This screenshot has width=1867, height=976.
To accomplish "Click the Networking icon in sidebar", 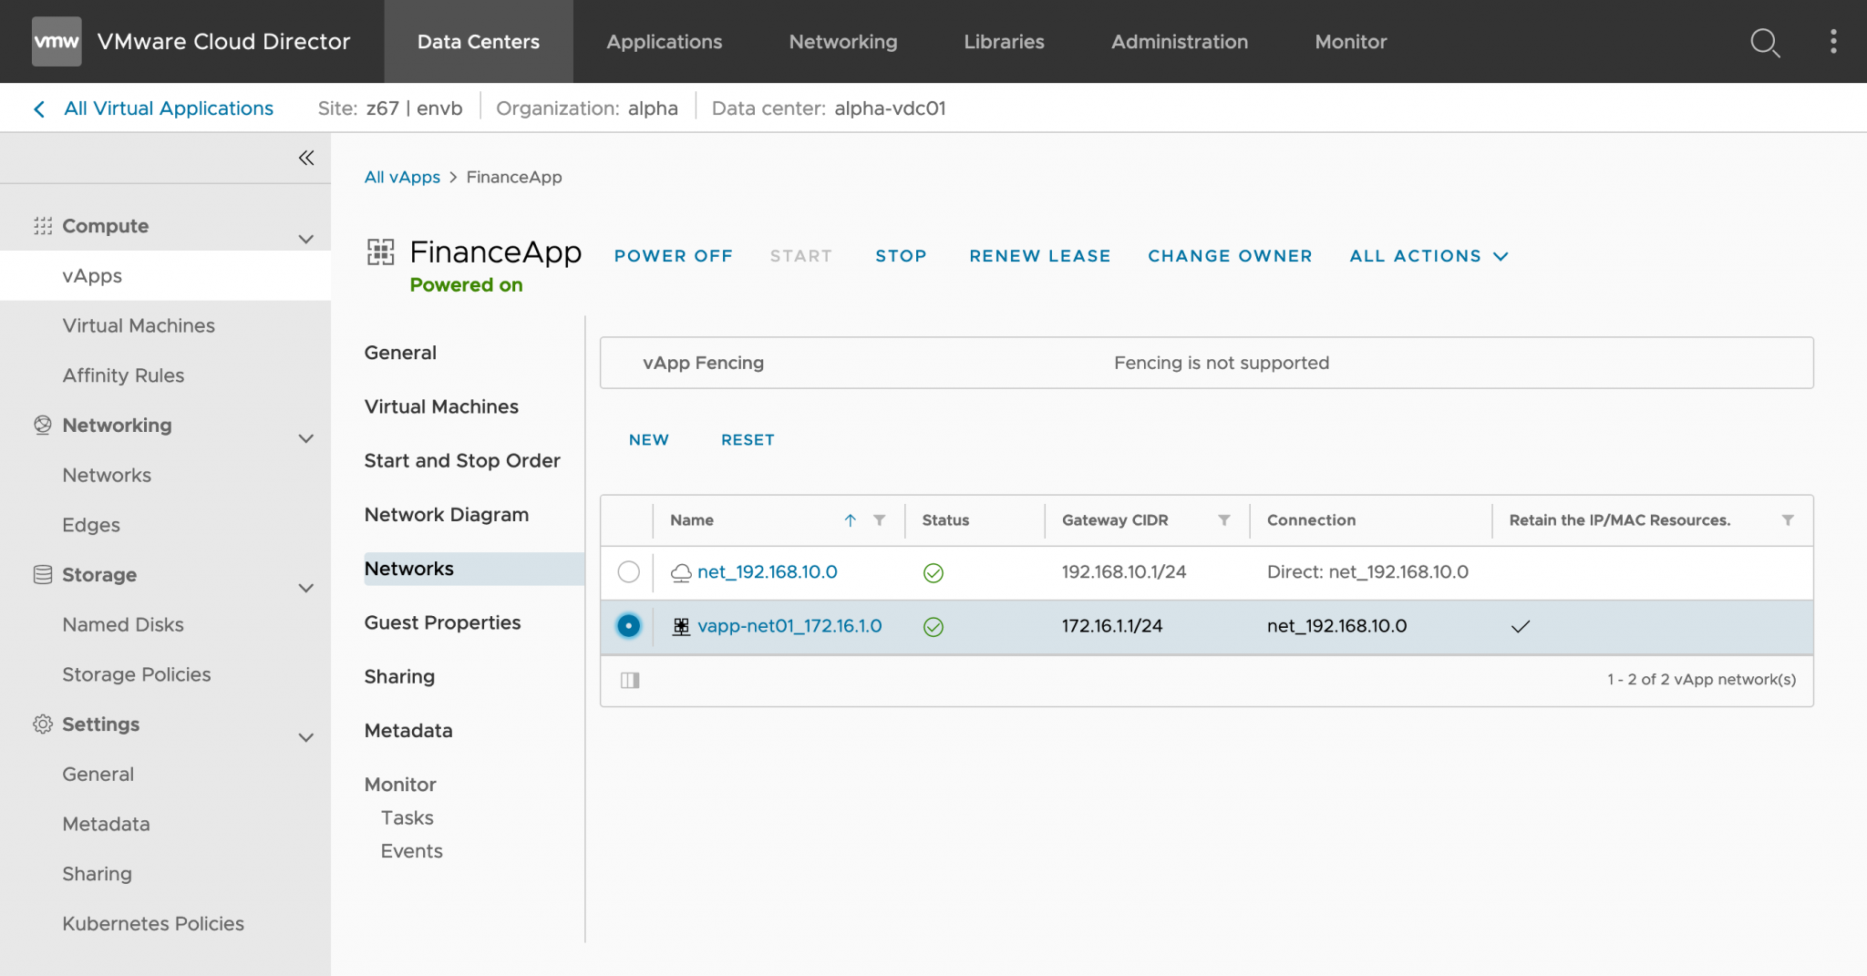I will (42, 425).
